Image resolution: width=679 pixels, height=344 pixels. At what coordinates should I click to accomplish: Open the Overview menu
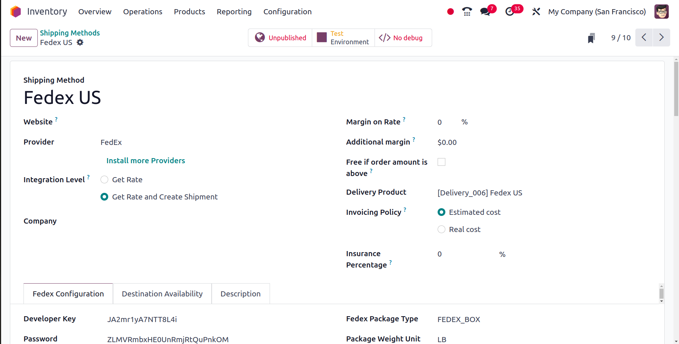point(95,12)
